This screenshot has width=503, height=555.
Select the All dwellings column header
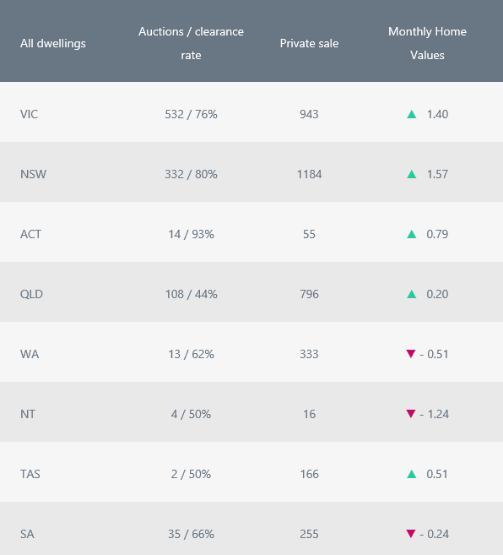coord(52,44)
